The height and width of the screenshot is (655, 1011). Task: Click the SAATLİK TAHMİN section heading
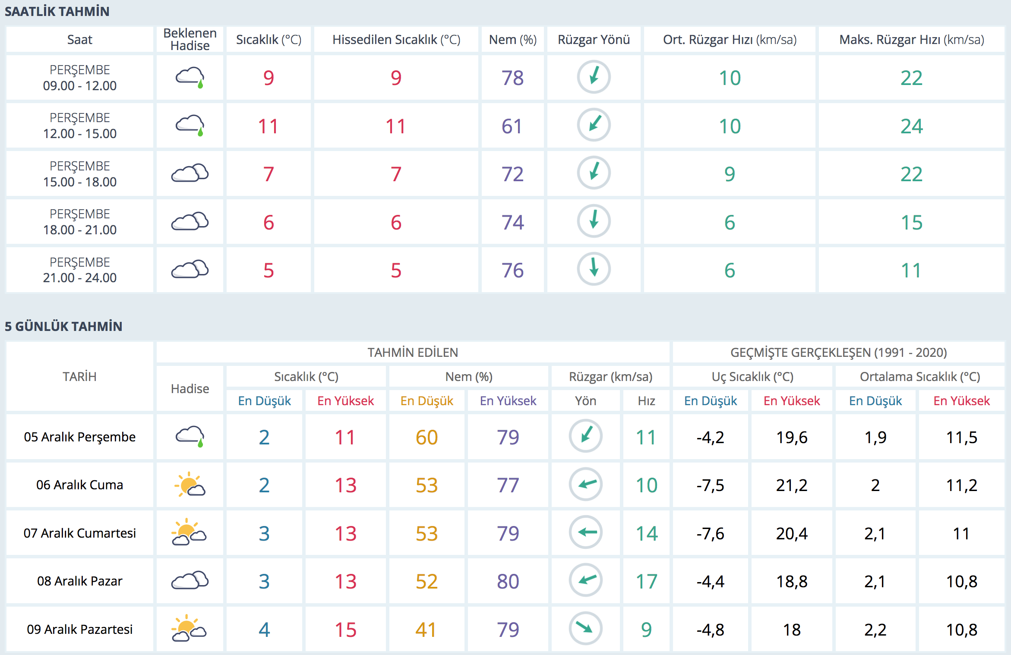click(57, 12)
